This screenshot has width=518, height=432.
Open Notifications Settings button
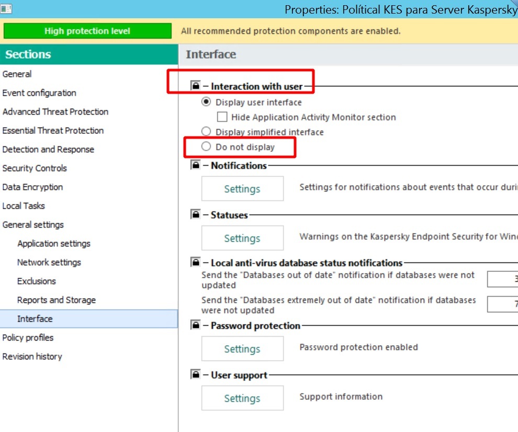[x=242, y=189]
